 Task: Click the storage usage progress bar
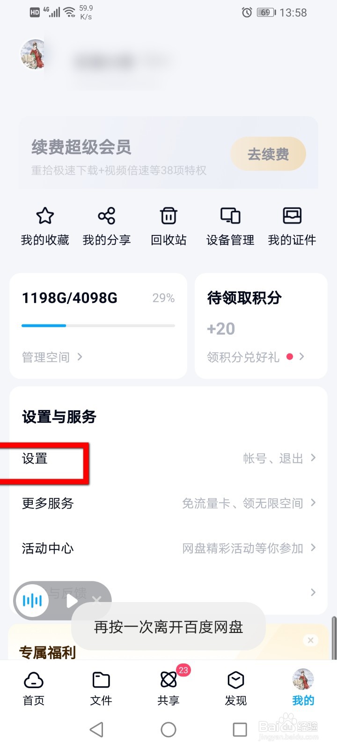98,325
